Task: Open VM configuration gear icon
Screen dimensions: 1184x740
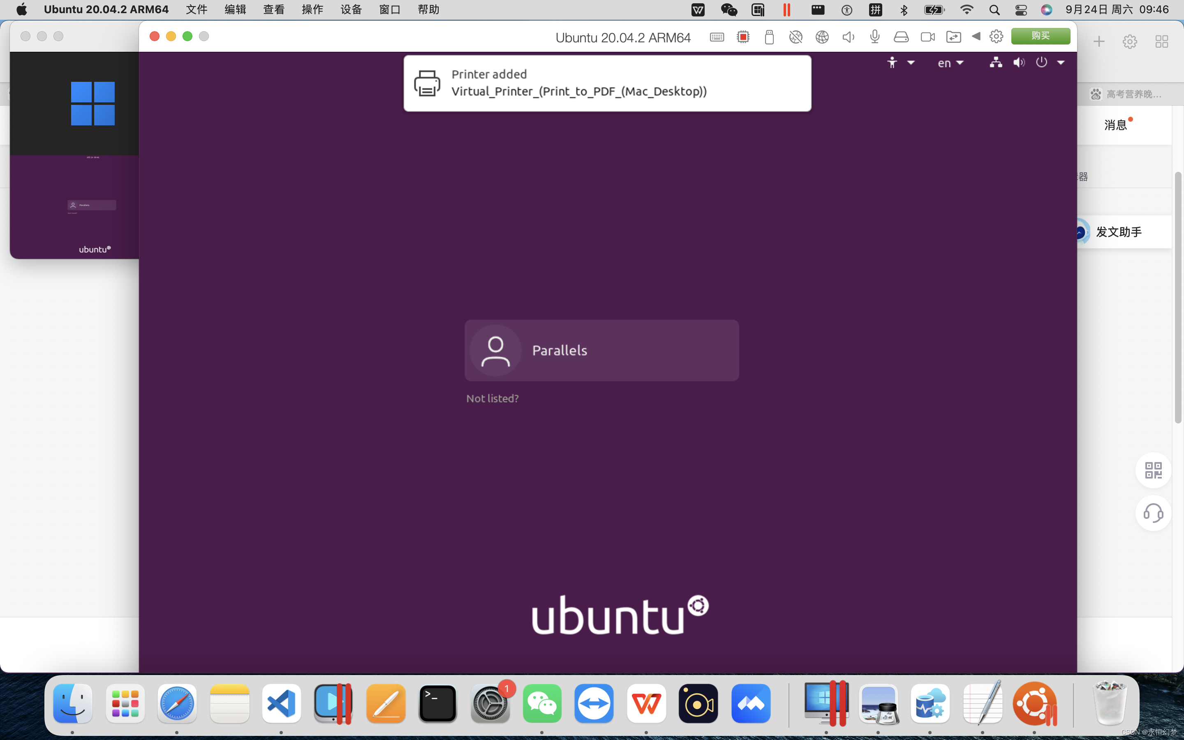Action: coord(996,37)
